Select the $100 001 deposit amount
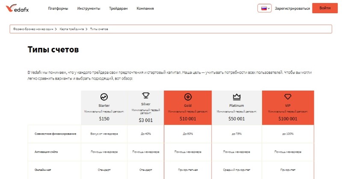Screen dimensions: 342x179 [x=288, y=119]
